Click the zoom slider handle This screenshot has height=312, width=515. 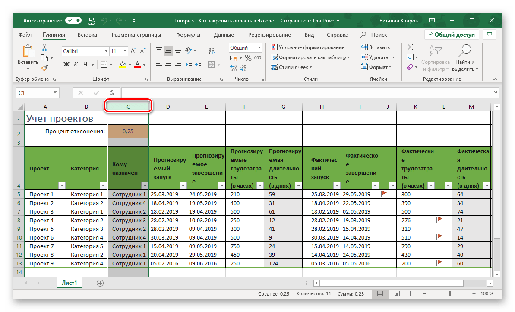(449, 293)
